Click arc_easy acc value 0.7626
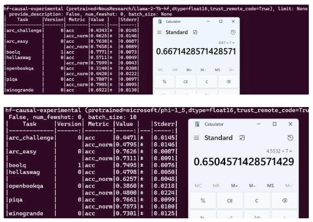The height and width of the screenshot is (222, 313). point(126,152)
